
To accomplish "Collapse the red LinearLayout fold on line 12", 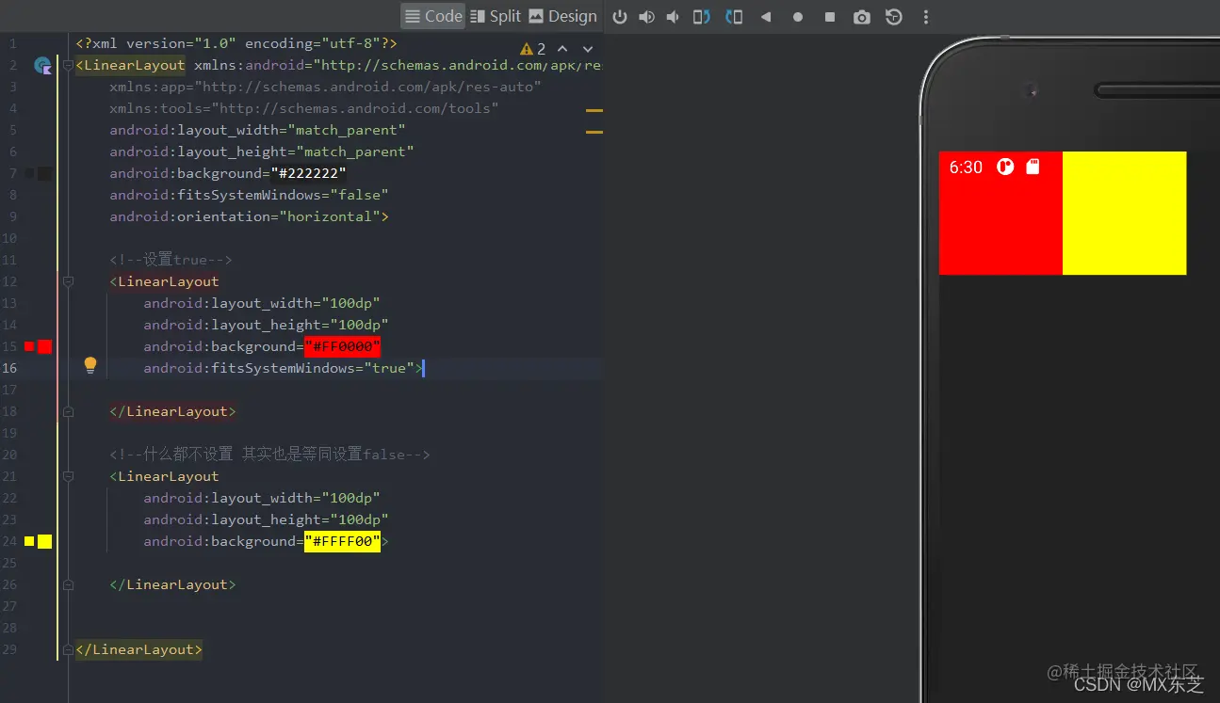I will 68,281.
